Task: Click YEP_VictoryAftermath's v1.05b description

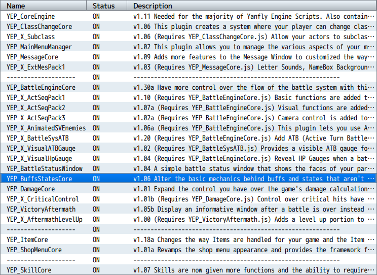Action: (x=254, y=209)
